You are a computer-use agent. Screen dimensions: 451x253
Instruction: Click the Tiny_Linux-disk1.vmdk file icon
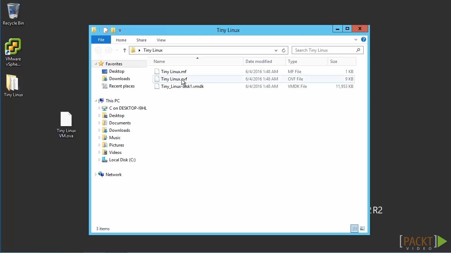157,86
